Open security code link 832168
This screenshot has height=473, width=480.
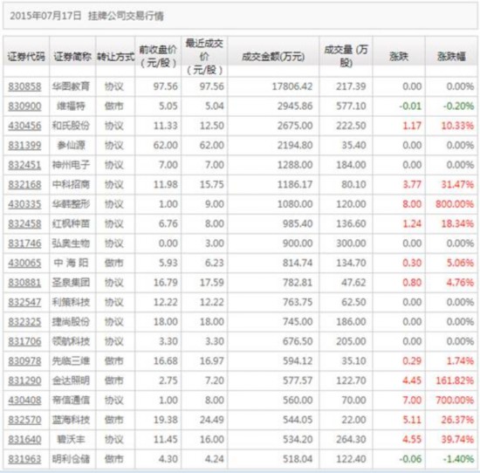[x=24, y=185]
